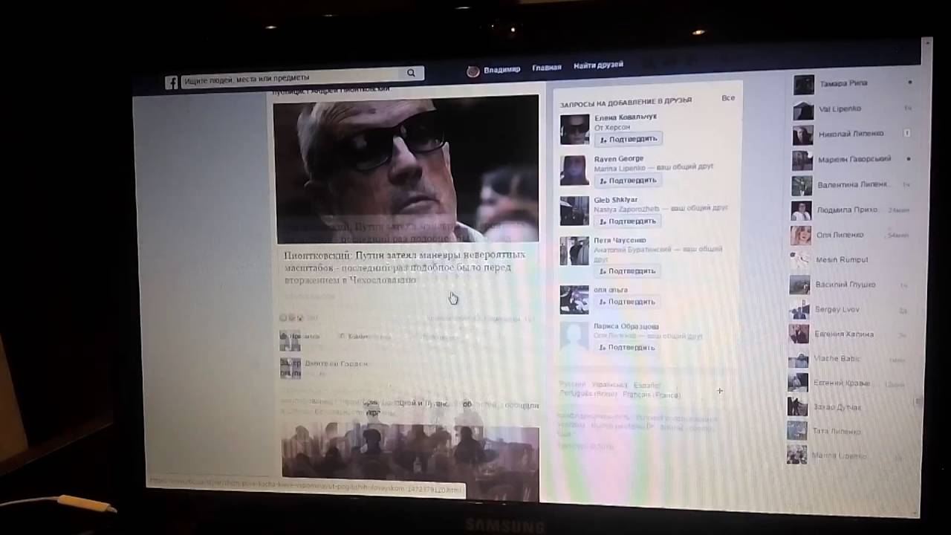Open Raven George's request avatar

[574, 170]
